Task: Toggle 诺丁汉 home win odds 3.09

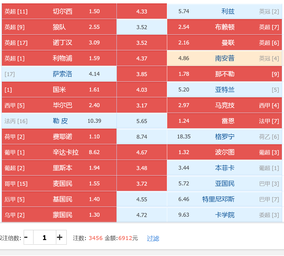Action: pyautogui.click(x=59, y=43)
